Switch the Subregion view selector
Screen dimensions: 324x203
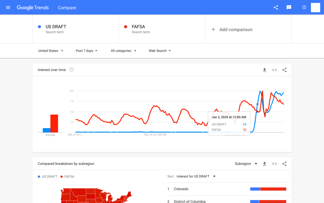246,164
